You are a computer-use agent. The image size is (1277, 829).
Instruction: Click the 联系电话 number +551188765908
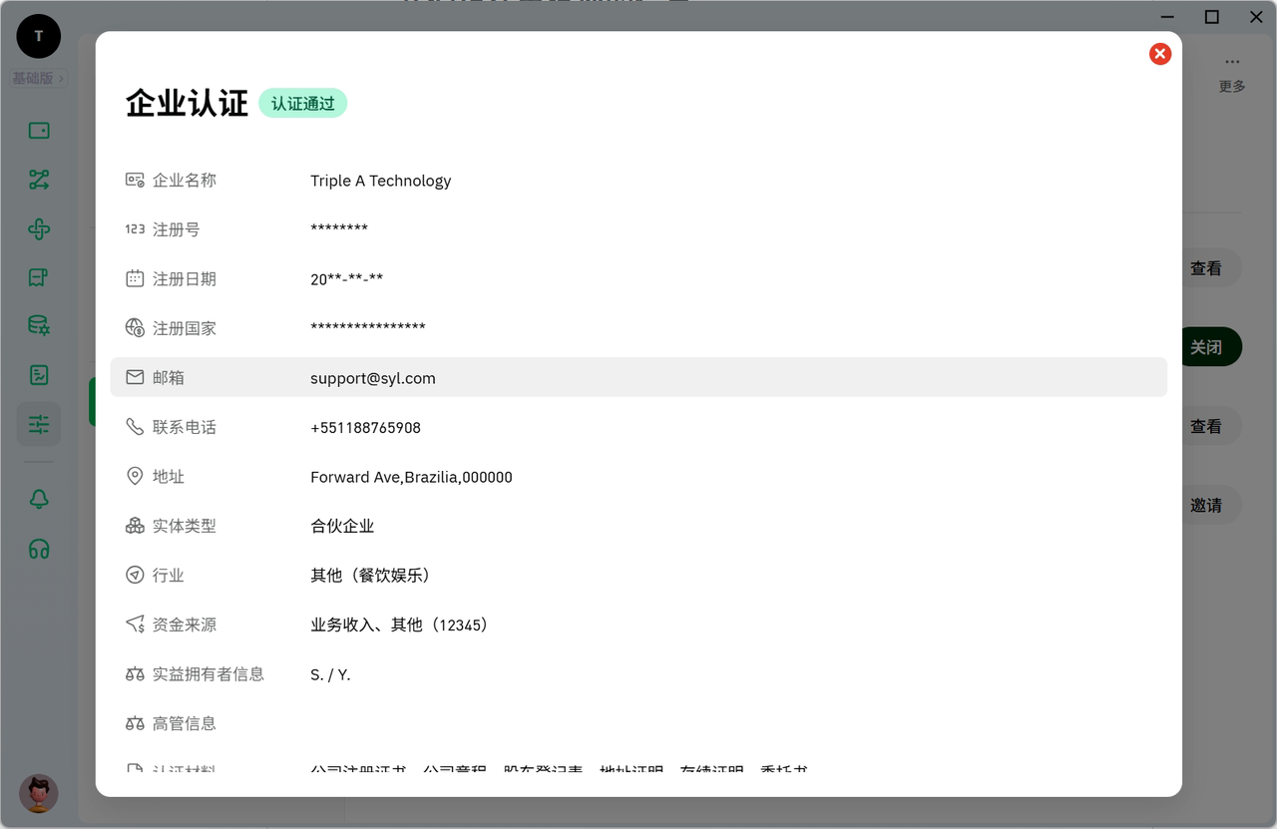pos(365,428)
